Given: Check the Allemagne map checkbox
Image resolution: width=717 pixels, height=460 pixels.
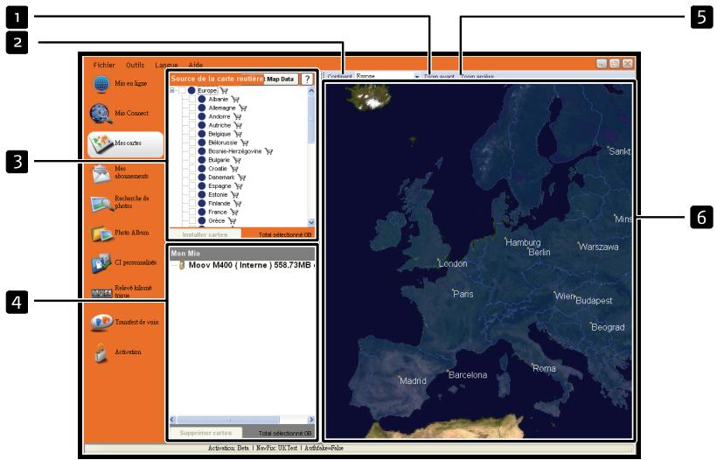Looking at the screenshot, I should click(x=192, y=108).
